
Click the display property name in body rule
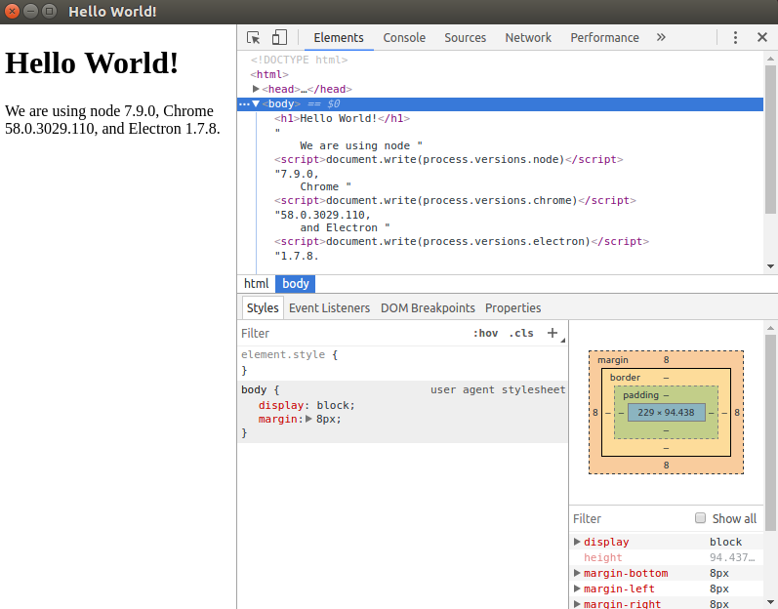tap(280, 405)
